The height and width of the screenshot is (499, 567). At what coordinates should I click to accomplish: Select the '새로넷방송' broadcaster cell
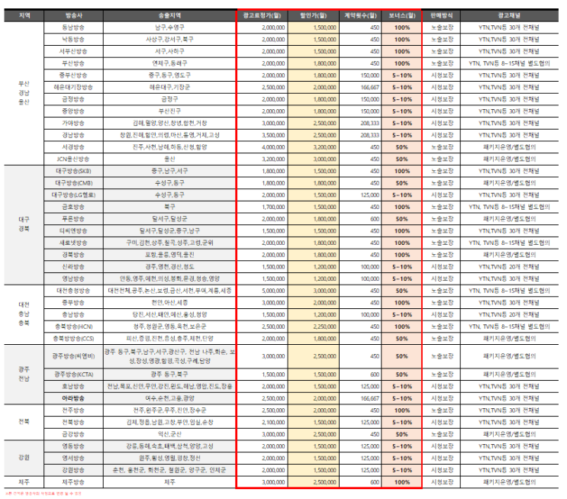(73, 243)
